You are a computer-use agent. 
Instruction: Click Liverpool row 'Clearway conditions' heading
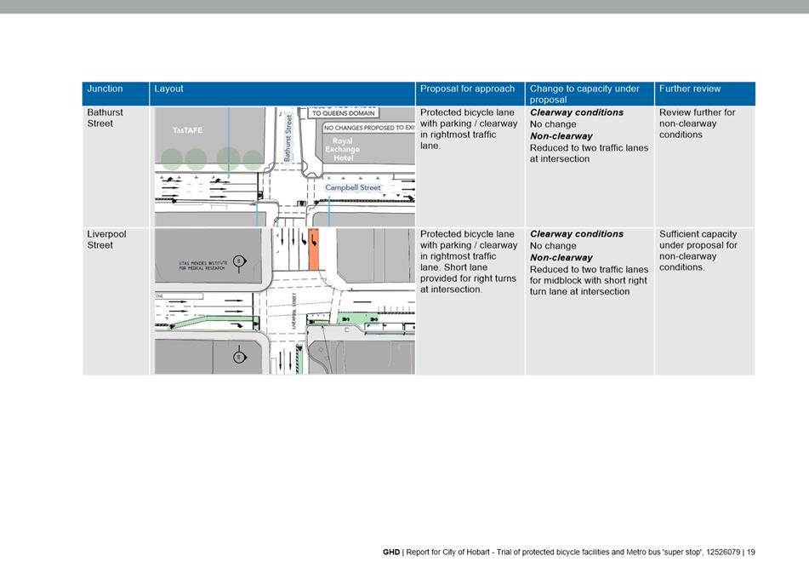tap(576, 234)
